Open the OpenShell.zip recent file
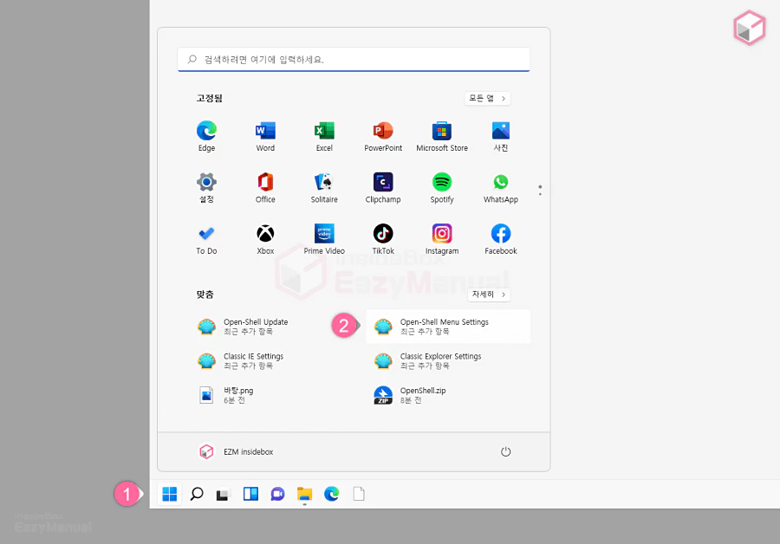Viewport: 780px width, 544px height. [x=448, y=395]
